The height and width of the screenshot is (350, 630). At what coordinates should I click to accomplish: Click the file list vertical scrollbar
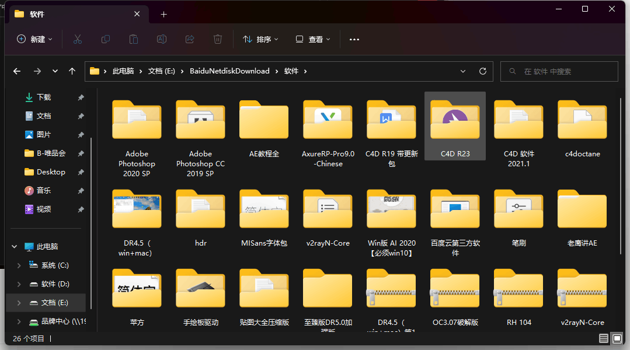click(621, 176)
